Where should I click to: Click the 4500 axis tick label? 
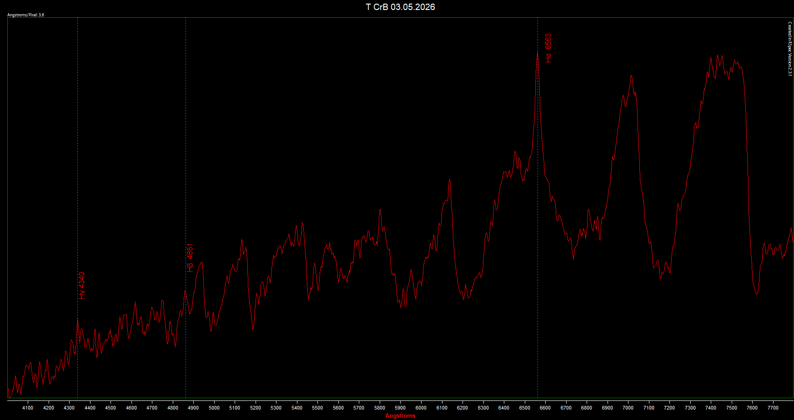coord(111,408)
